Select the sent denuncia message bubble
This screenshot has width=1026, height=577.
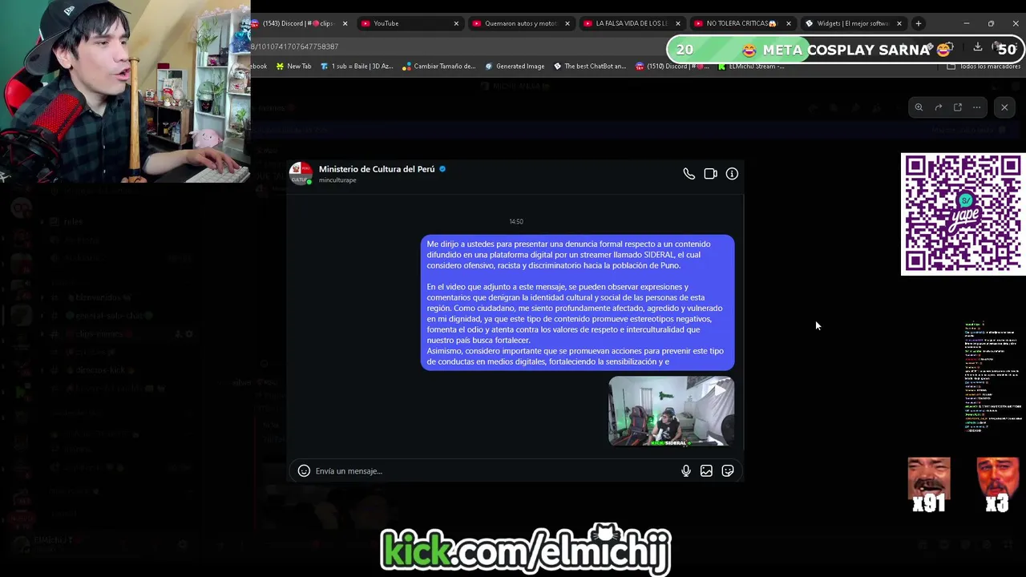(x=577, y=303)
